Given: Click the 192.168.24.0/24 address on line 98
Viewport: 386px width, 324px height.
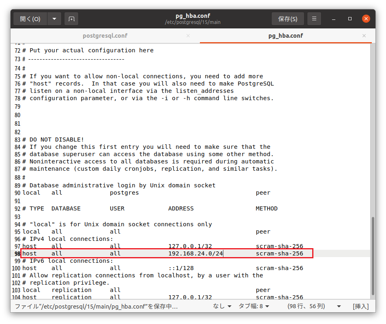Looking at the screenshot, I should point(195,253).
